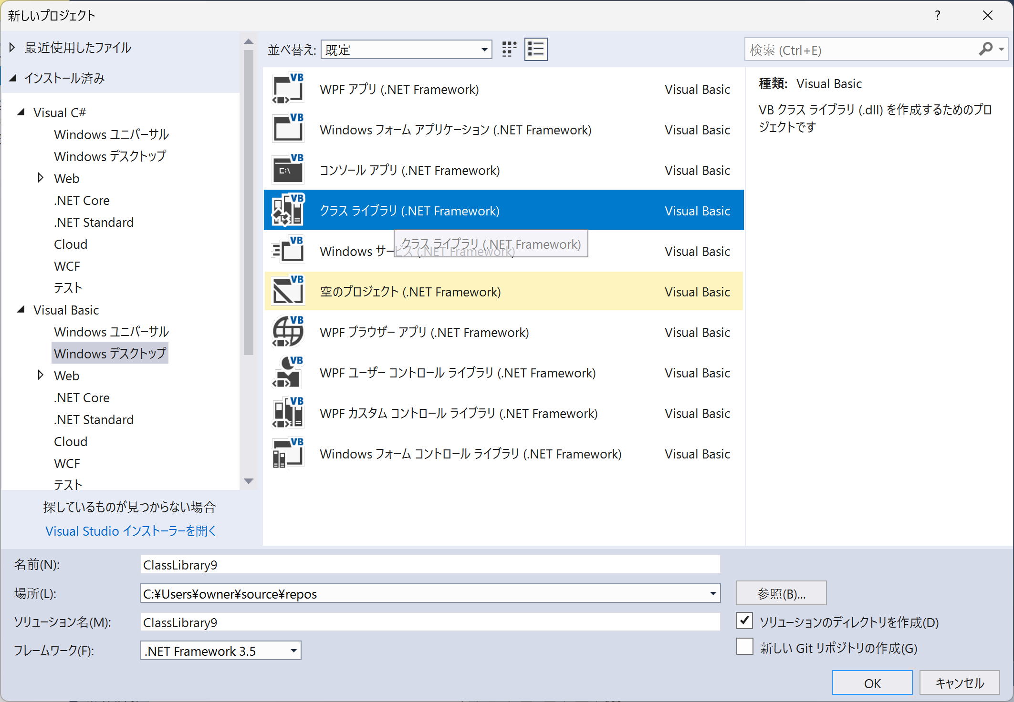This screenshot has height=702, width=1014.
Task: Select Windows フォーム コントロール ライブラリ row text
Action: click(470, 454)
